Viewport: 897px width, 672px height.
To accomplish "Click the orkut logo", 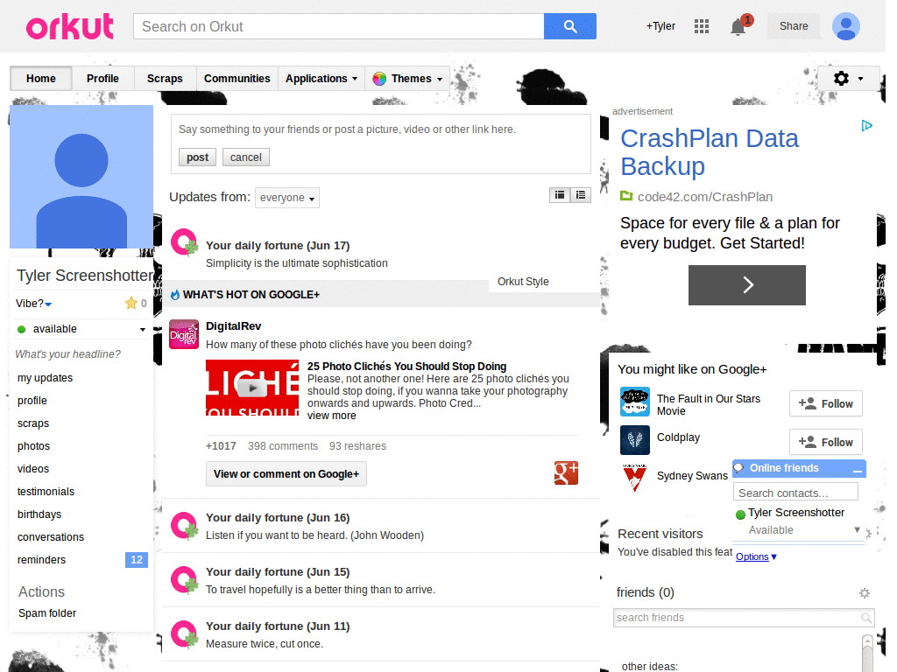I will tap(70, 26).
